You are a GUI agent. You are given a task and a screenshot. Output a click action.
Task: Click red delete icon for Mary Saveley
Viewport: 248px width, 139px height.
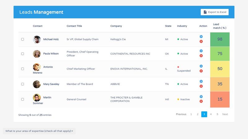(201, 86)
